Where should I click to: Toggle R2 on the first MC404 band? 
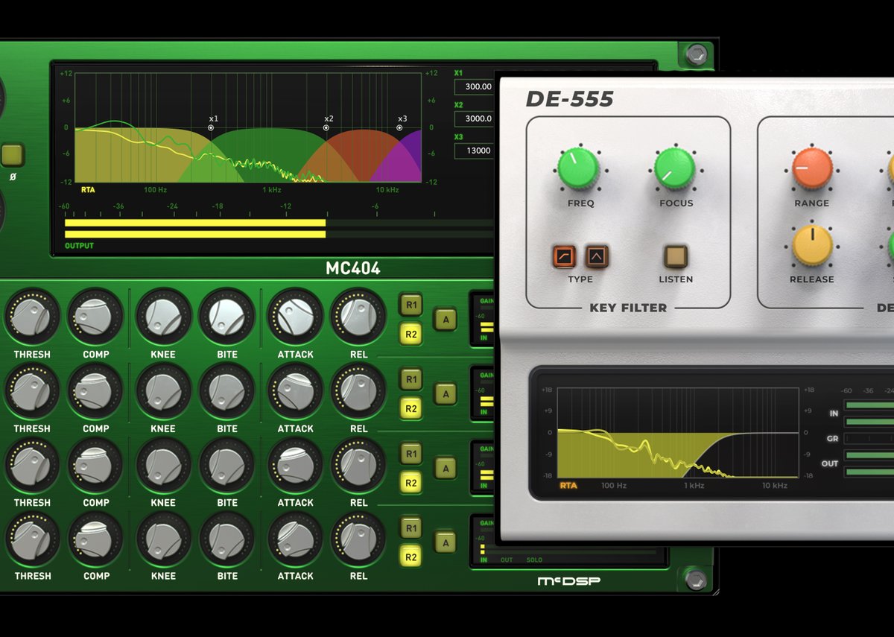click(410, 334)
